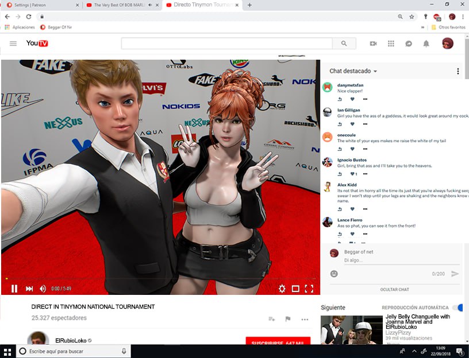Image resolution: width=469 pixels, height=358 pixels.
Task: Open the notifications bell
Action: click(x=426, y=44)
